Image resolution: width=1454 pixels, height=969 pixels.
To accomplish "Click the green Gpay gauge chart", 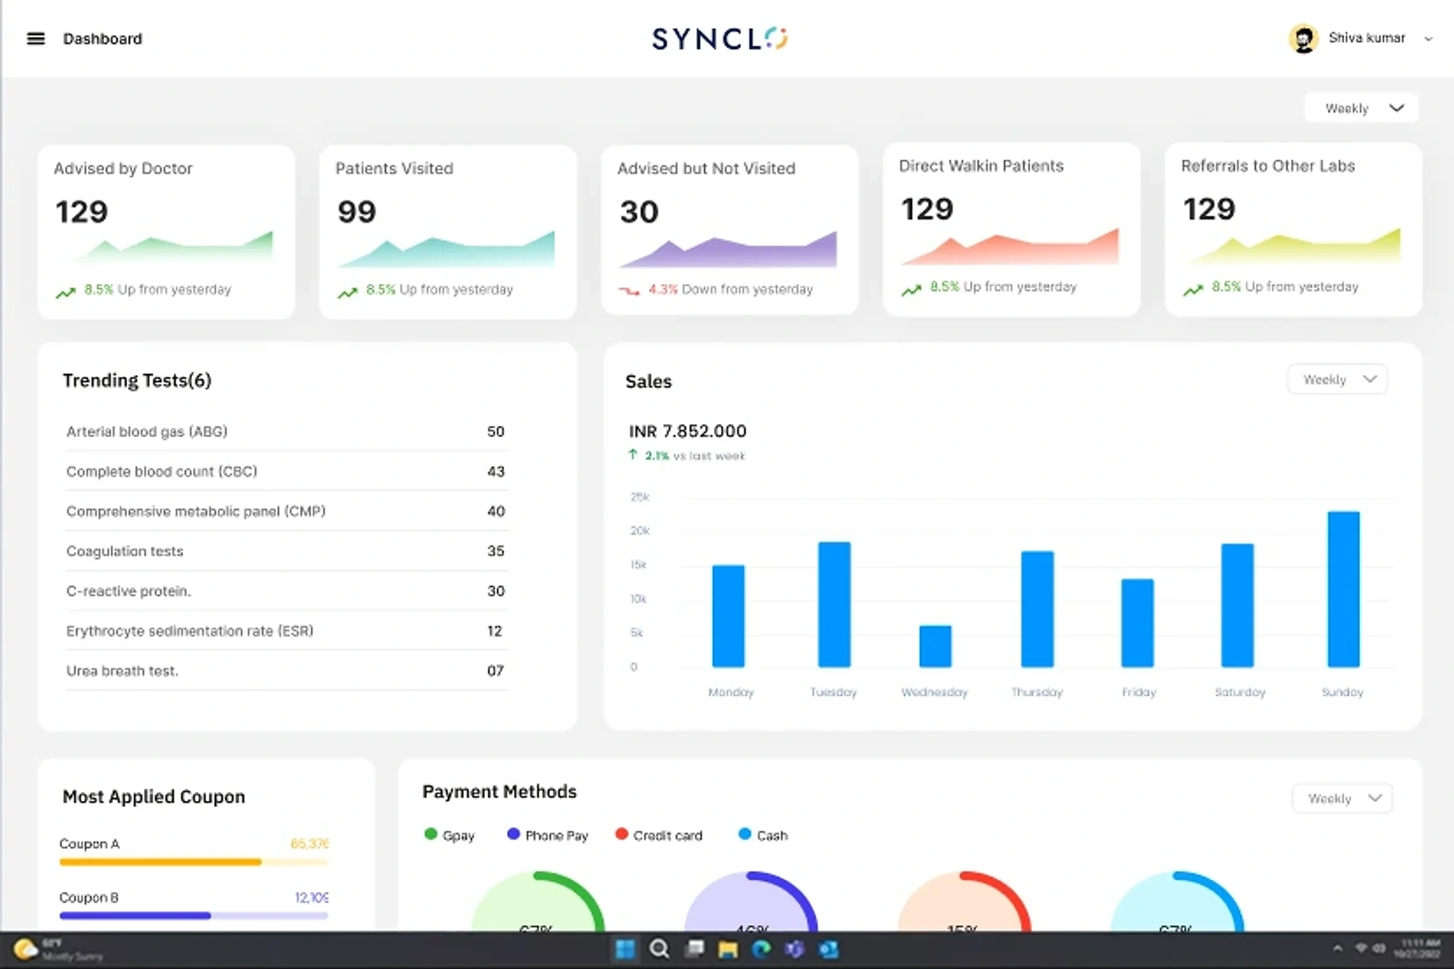I will [538, 901].
